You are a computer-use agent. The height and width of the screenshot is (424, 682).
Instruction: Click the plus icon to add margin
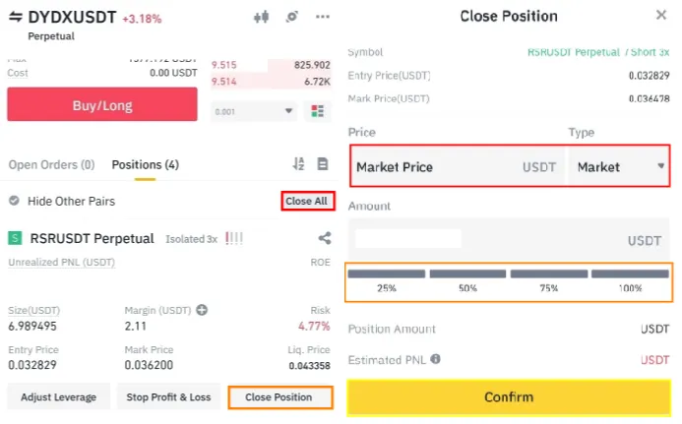point(202,310)
